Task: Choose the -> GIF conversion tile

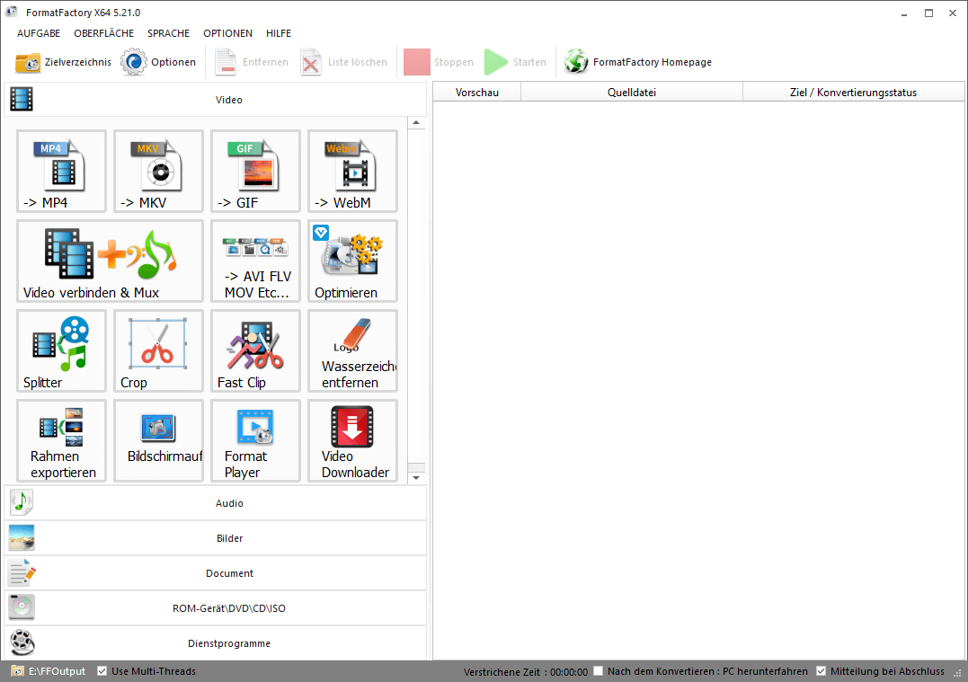Action: point(255,171)
